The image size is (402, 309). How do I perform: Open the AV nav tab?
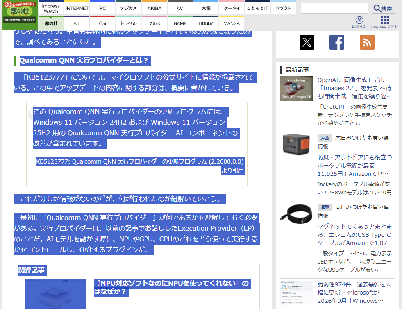coord(180,9)
